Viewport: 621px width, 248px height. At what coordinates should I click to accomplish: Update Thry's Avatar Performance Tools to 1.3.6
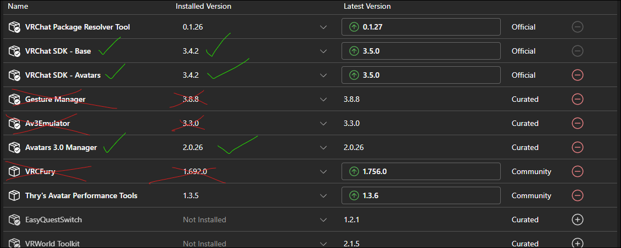pyautogui.click(x=421, y=195)
